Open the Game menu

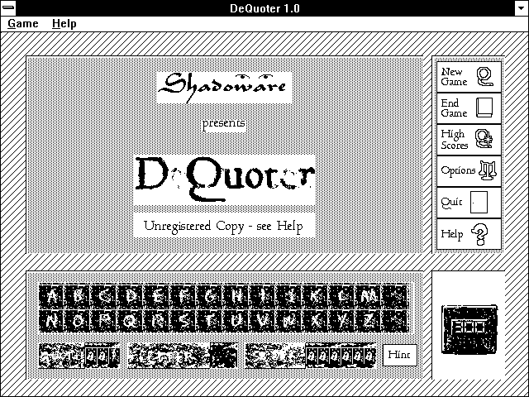[23, 24]
